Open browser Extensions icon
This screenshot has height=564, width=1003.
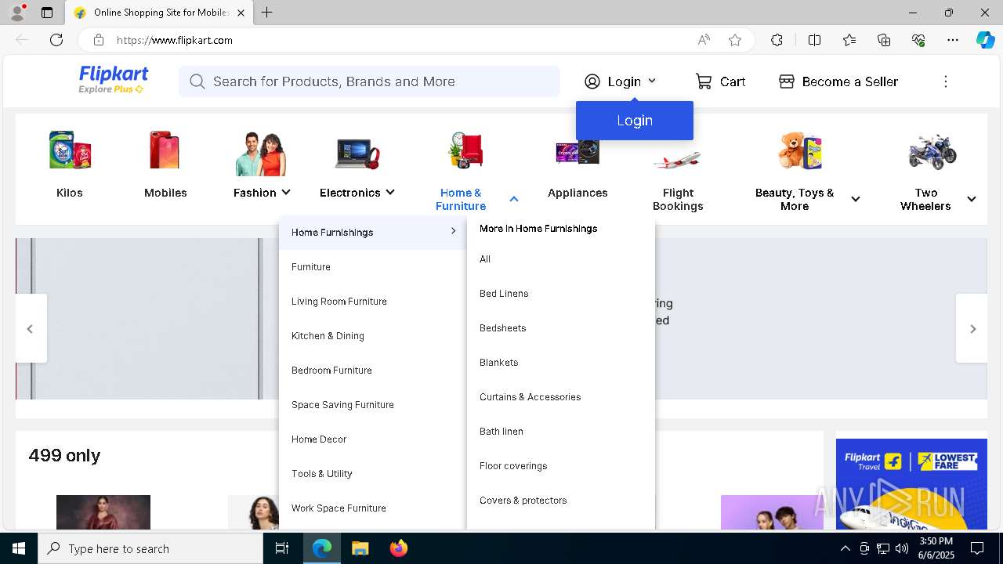(777, 40)
